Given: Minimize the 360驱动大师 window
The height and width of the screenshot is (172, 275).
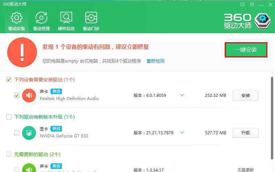Looking at the screenshot, I should (x=261, y=5).
